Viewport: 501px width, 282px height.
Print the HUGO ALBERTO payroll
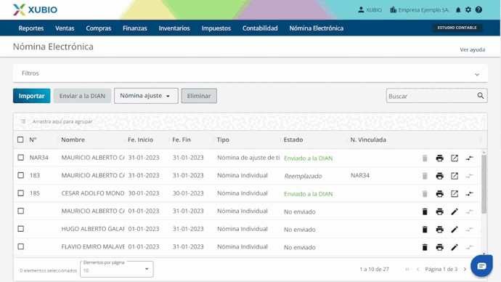440,229
